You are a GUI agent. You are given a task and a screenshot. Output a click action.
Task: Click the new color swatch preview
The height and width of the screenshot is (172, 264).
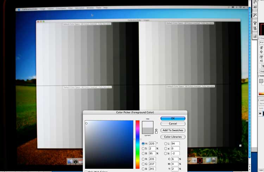[147, 124]
